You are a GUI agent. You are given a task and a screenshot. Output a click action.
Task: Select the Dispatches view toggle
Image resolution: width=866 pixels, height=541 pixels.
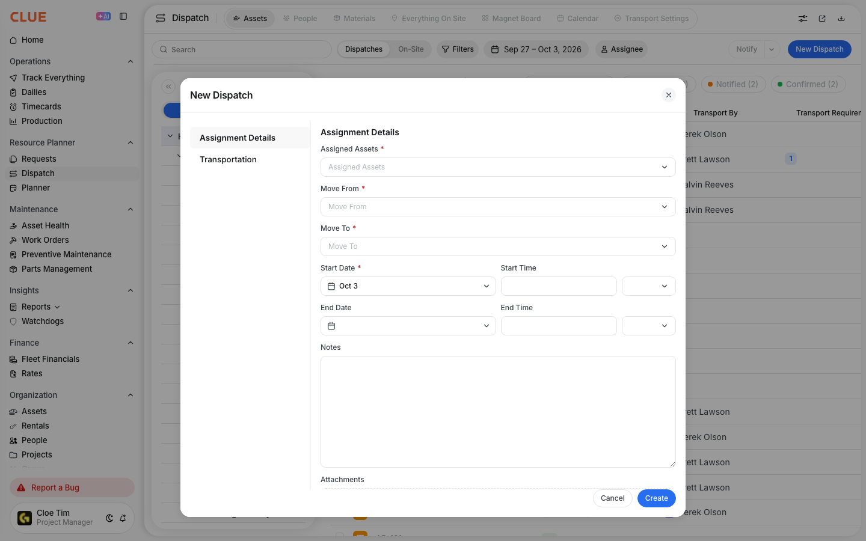(x=364, y=49)
